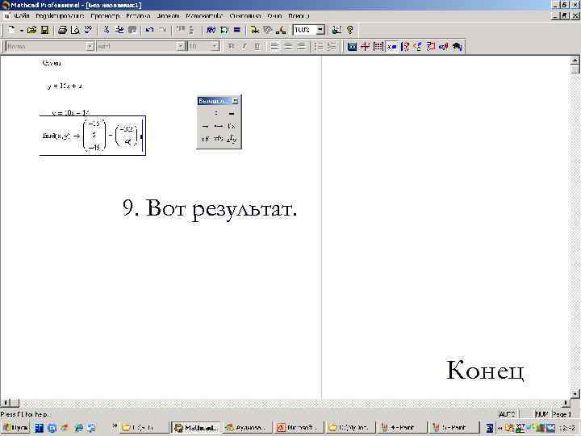581x436 pixels.
Task: Set left text alignment
Action: [x=275, y=46]
